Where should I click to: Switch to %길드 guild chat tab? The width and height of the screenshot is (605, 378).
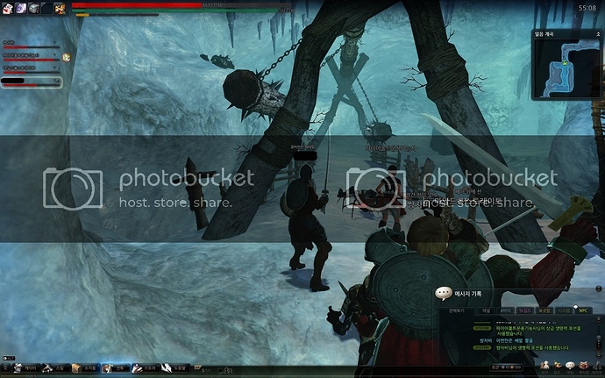tap(525, 310)
